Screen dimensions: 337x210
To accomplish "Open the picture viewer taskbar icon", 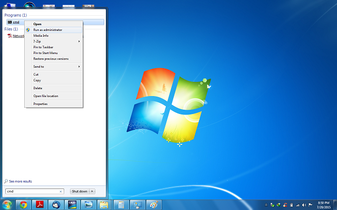I will (88, 205).
